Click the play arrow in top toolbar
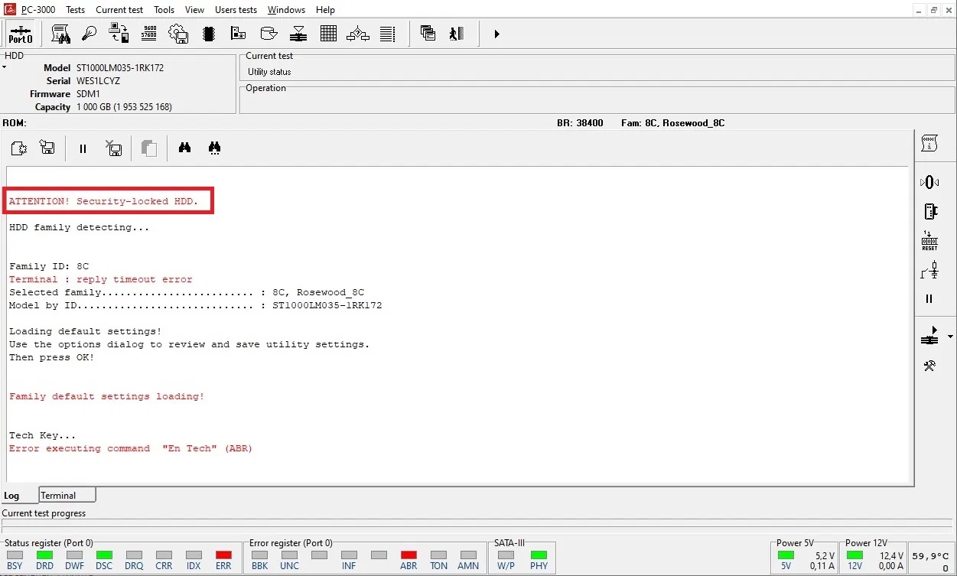Viewport: 957px width, 576px height. (496, 34)
